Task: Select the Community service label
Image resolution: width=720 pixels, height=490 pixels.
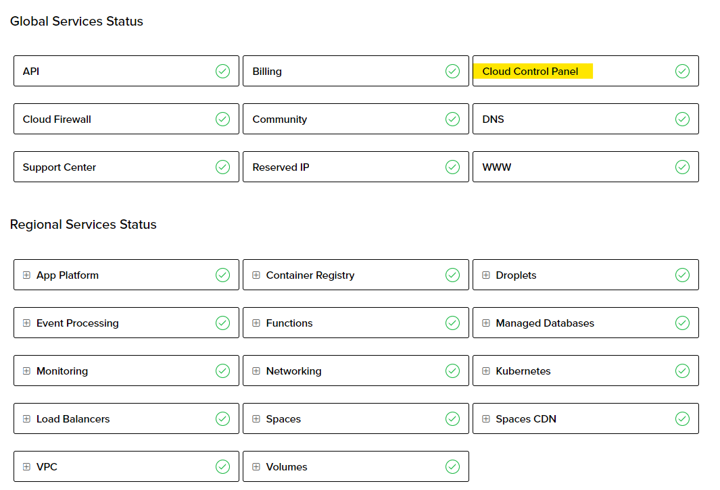Action: (280, 119)
